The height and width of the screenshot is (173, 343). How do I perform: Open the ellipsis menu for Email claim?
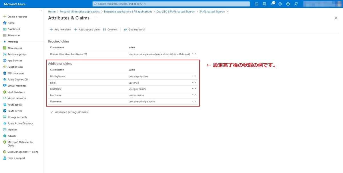pyautogui.click(x=194, y=82)
